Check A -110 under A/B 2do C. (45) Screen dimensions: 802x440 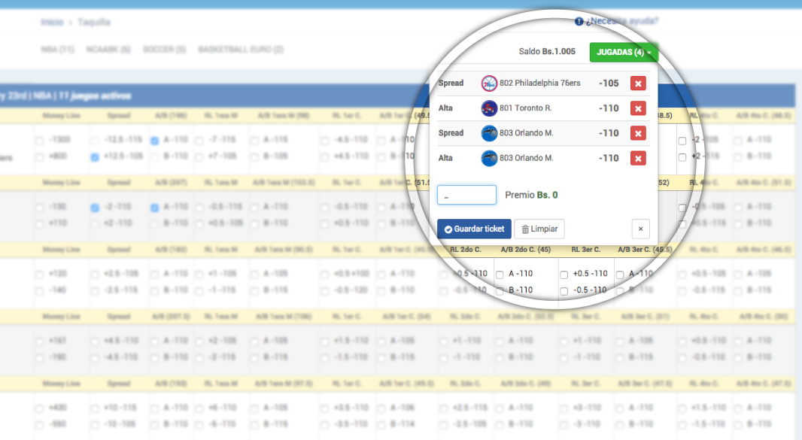coord(500,275)
